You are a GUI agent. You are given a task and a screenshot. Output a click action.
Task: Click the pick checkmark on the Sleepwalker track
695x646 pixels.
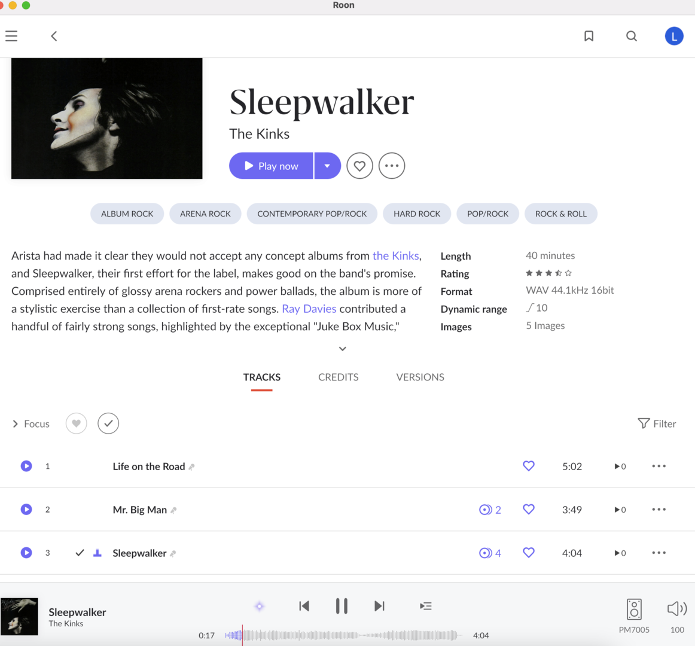(80, 553)
